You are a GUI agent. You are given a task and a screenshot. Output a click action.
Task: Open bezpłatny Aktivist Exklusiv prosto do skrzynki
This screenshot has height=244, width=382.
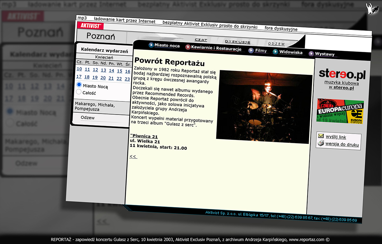click(x=210, y=25)
